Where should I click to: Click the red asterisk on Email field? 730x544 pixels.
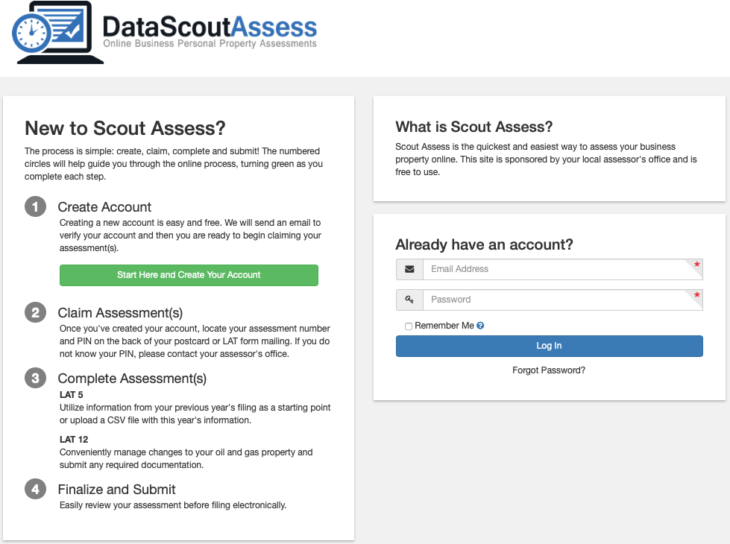pyautogui.click(x=697, y=265)
